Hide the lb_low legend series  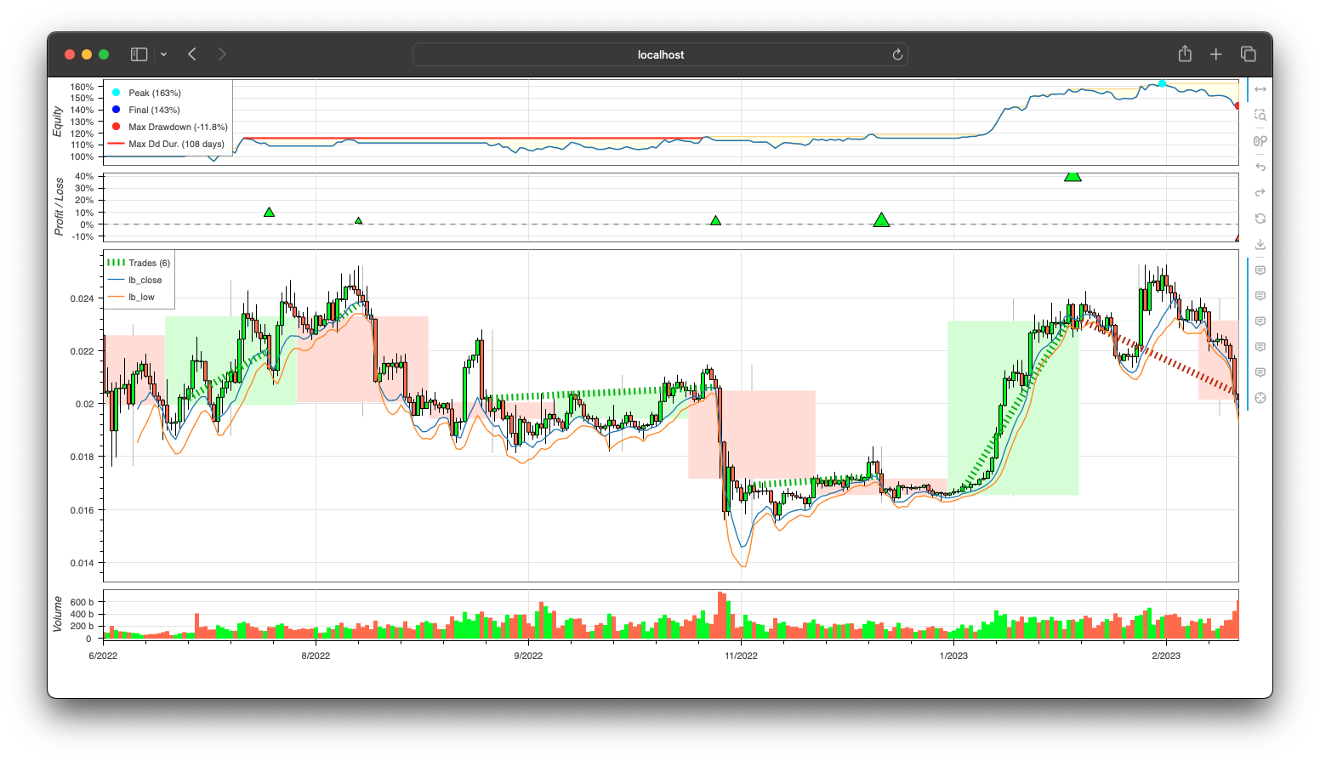[141, 297]
